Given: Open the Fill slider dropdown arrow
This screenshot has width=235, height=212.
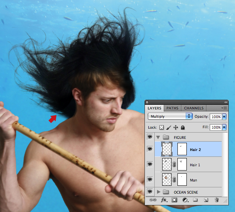Looking at the screenshot, I should coord(224,127).
